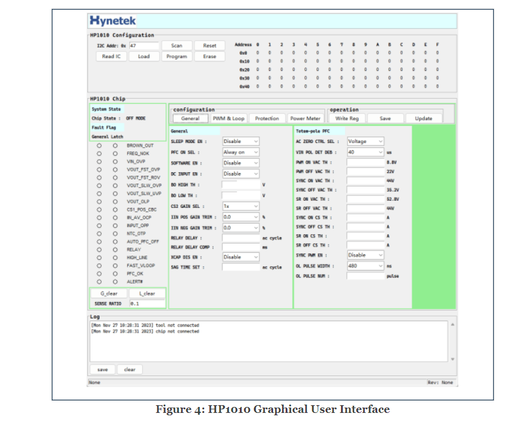526x429 pixels.
Task: Click the 'OFF MODE' chip state text
Action: (x=136, y=118)
